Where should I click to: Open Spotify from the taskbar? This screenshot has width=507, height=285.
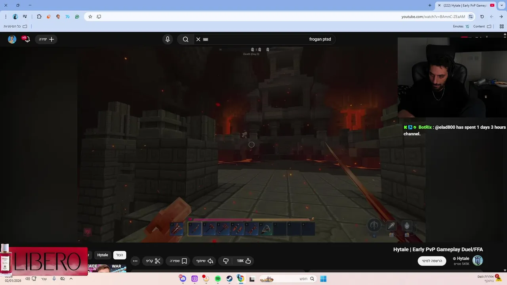pyautogui.click(x=218, y=279)
